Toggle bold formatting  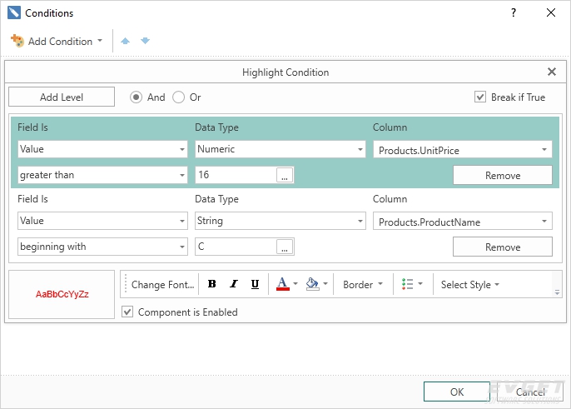[212, 284]
